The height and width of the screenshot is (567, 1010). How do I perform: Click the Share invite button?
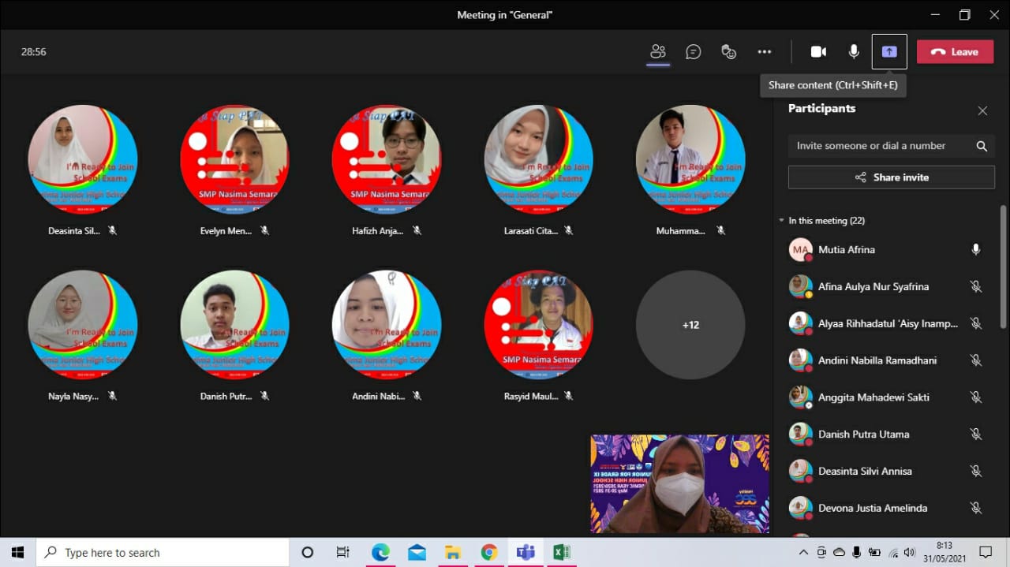[891, 177]
